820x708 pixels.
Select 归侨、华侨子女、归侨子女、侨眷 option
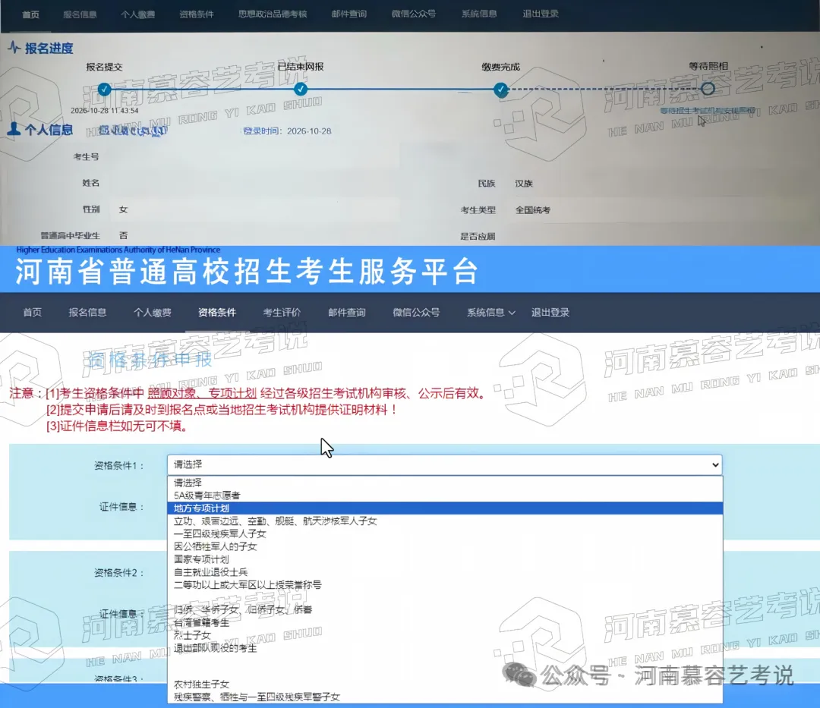coord(445,610)
